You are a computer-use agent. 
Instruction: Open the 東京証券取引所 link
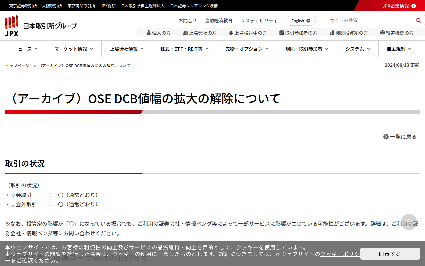(x=23, y=6)
